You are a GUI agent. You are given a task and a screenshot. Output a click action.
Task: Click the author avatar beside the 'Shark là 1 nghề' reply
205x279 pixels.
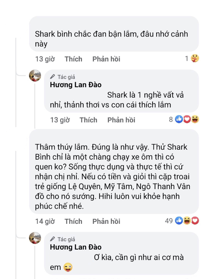[35, 76]
